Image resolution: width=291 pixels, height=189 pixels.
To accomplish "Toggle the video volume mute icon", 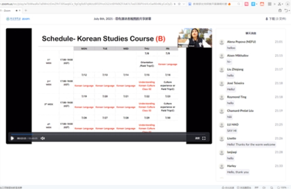I will point(42,138).
